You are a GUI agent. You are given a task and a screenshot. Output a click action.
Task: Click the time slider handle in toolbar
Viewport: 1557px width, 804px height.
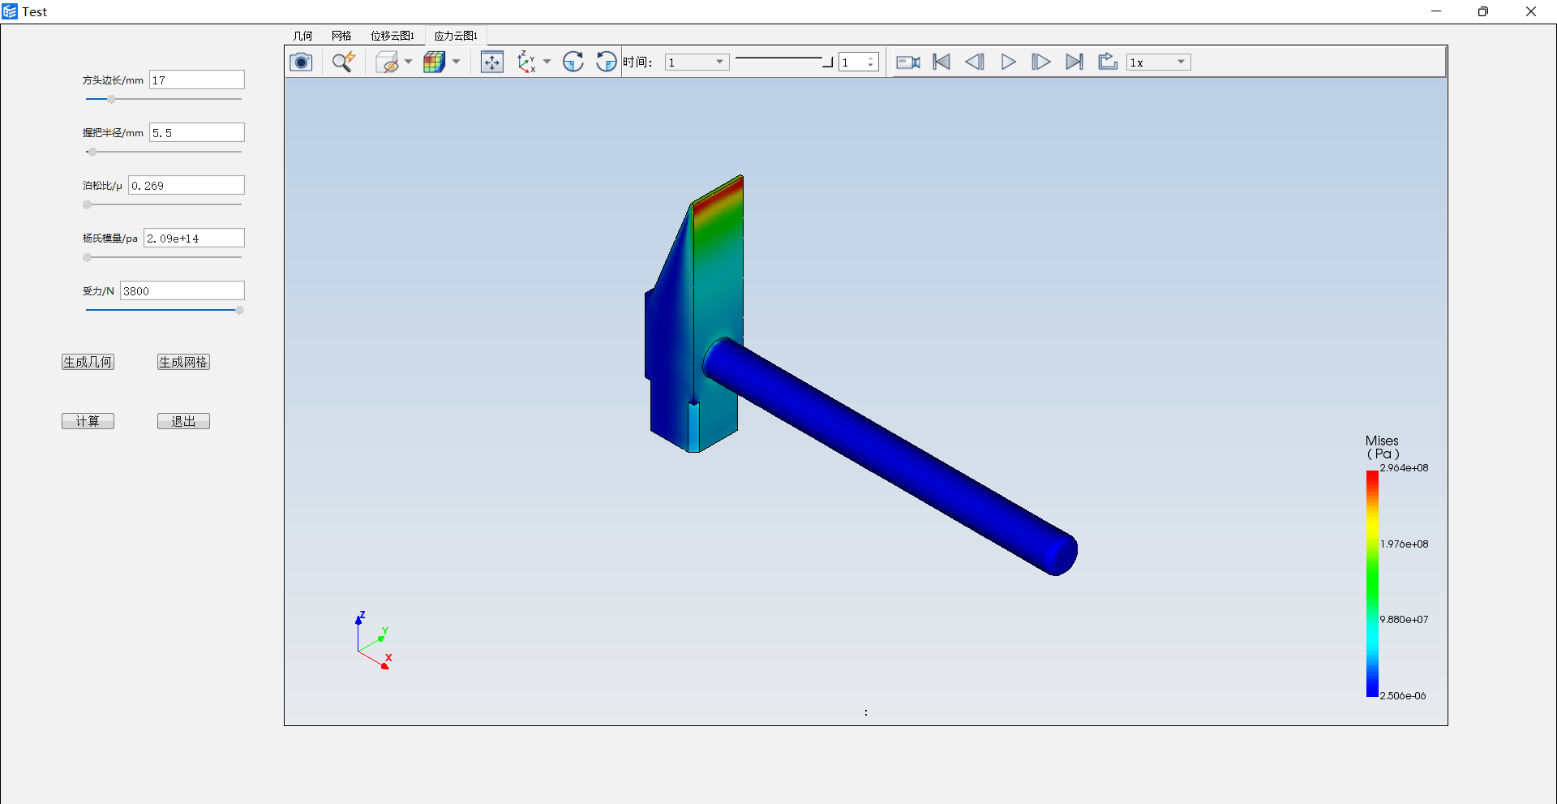(827, 62)
